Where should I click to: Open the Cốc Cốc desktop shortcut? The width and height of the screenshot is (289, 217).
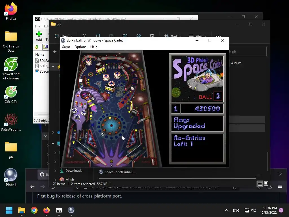click(x=11, y=95)
